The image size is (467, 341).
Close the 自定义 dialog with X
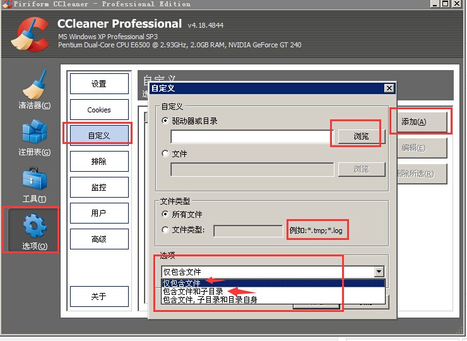[389, 88]
